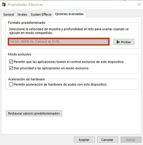Click the Permitir que las aplicaciones label text

pos(69,62)
